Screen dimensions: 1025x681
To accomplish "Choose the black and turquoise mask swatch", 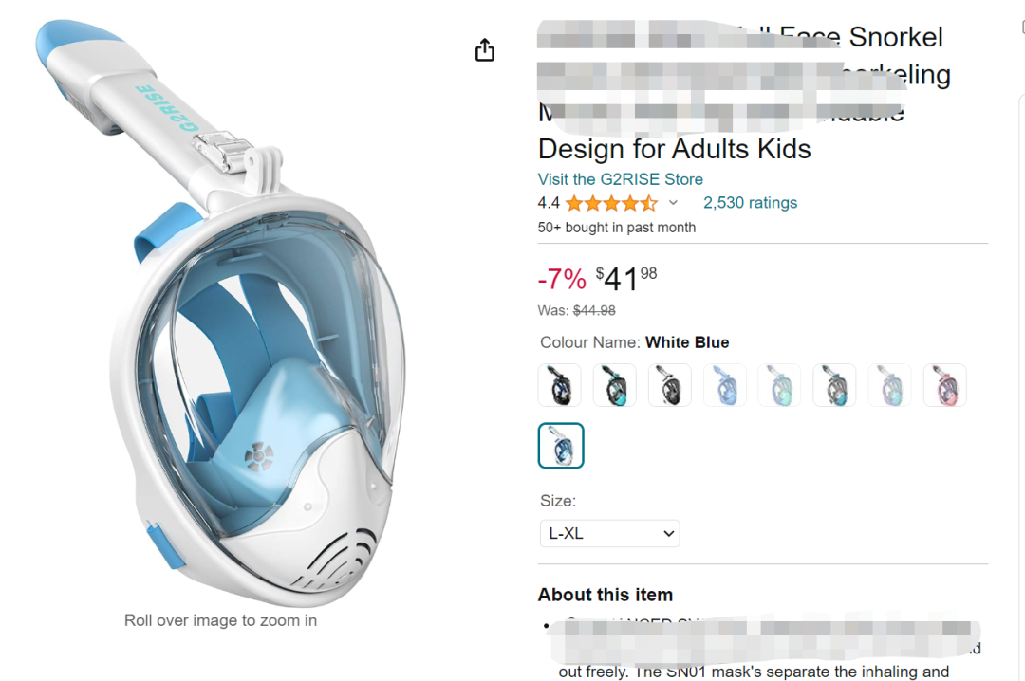I will [614, 386].
